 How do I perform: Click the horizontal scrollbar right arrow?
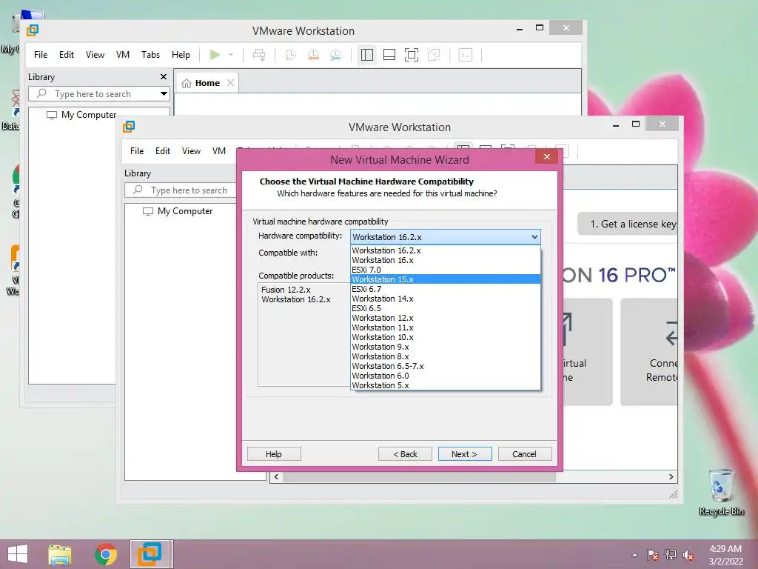point(671,476)
